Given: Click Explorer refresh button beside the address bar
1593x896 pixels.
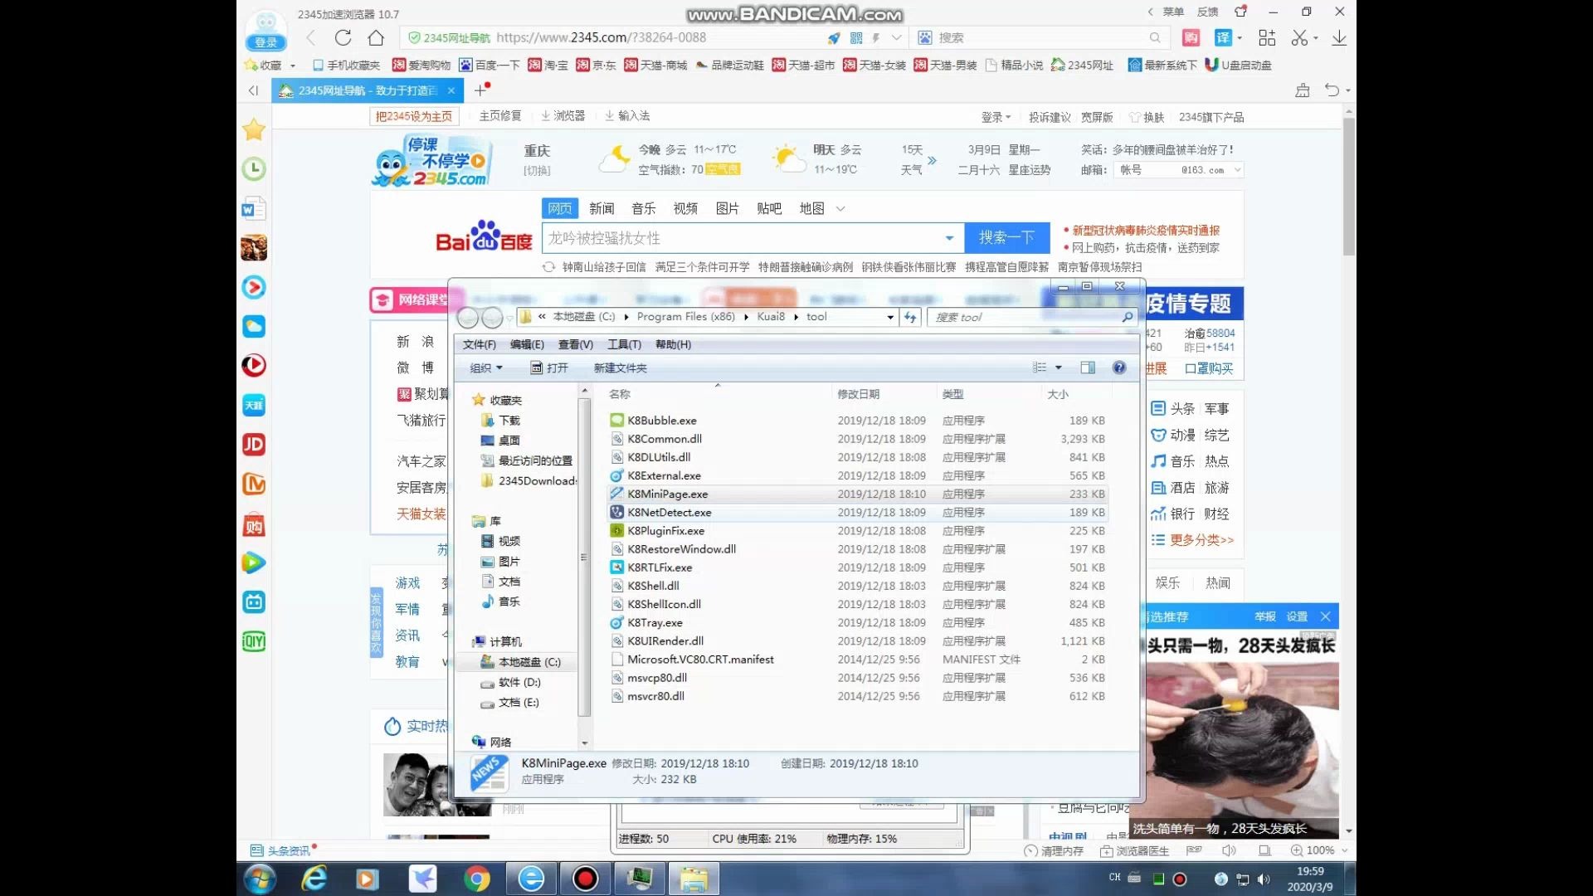Looking at the screenshot, I should (x=910, y=317).
